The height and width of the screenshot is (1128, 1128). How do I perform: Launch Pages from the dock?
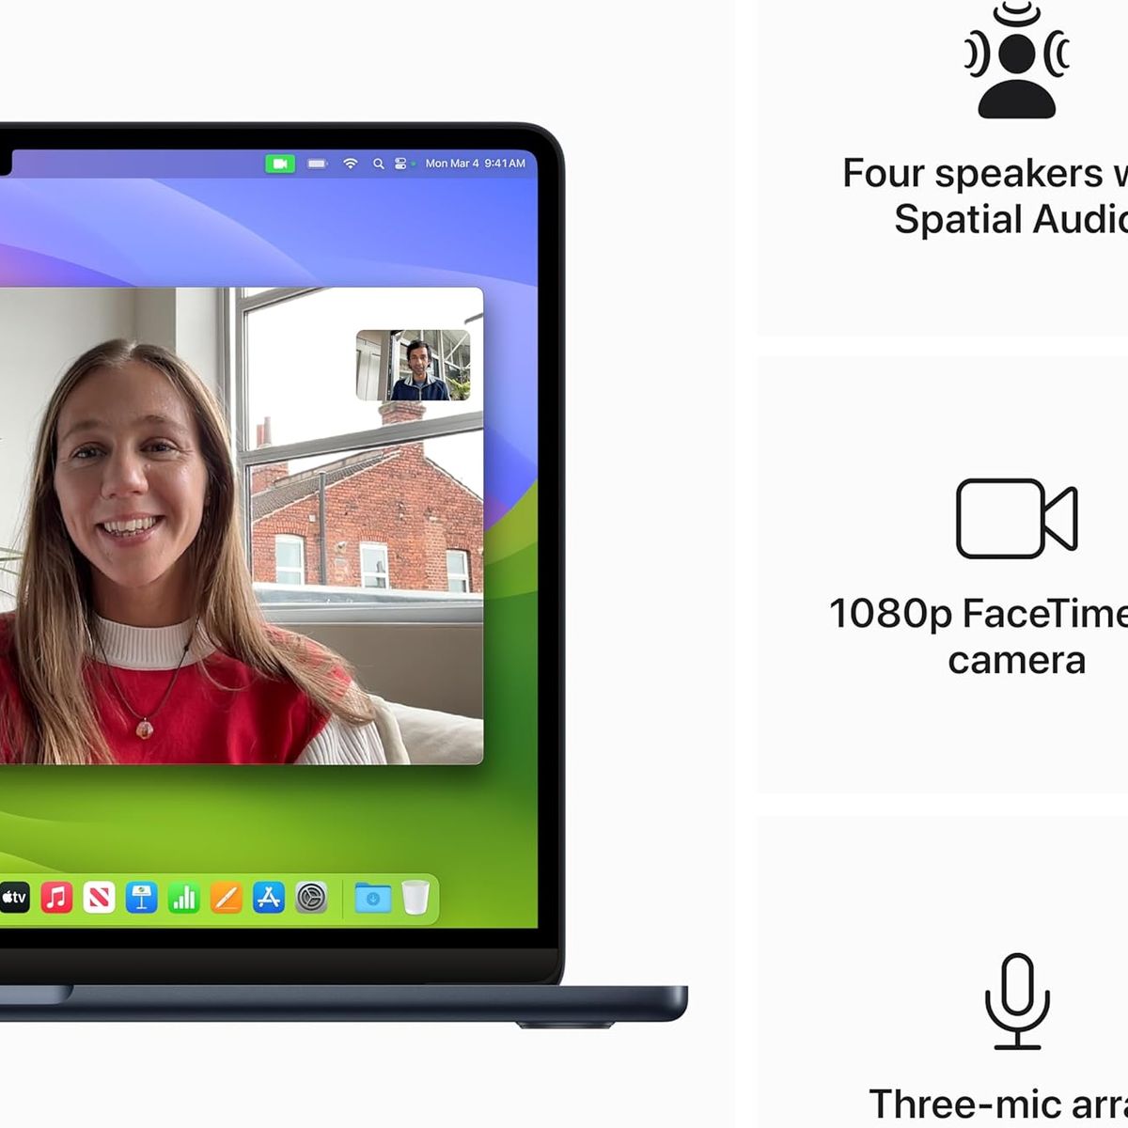pyautogui.click(x=227, y=899)
